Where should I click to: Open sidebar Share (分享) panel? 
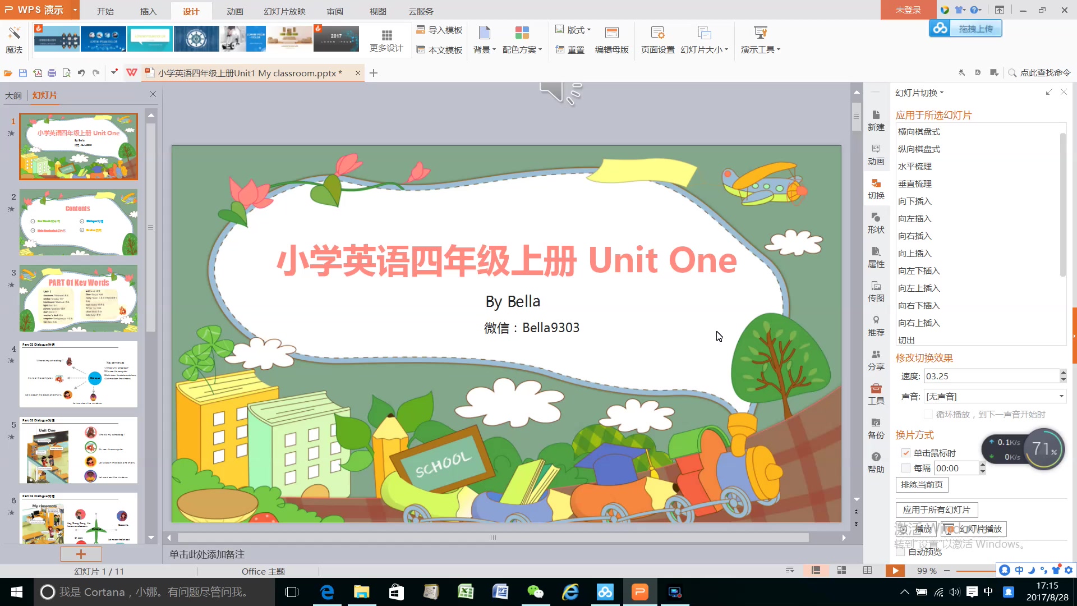pos(876,360)
